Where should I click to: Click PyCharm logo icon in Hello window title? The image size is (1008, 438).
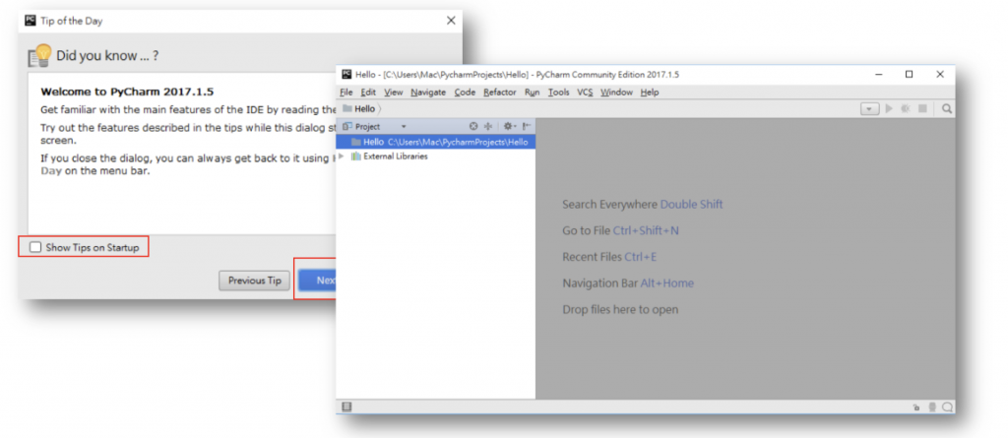coord(347,75)
